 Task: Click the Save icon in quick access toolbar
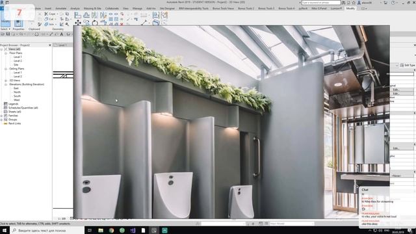coord(8,34)
